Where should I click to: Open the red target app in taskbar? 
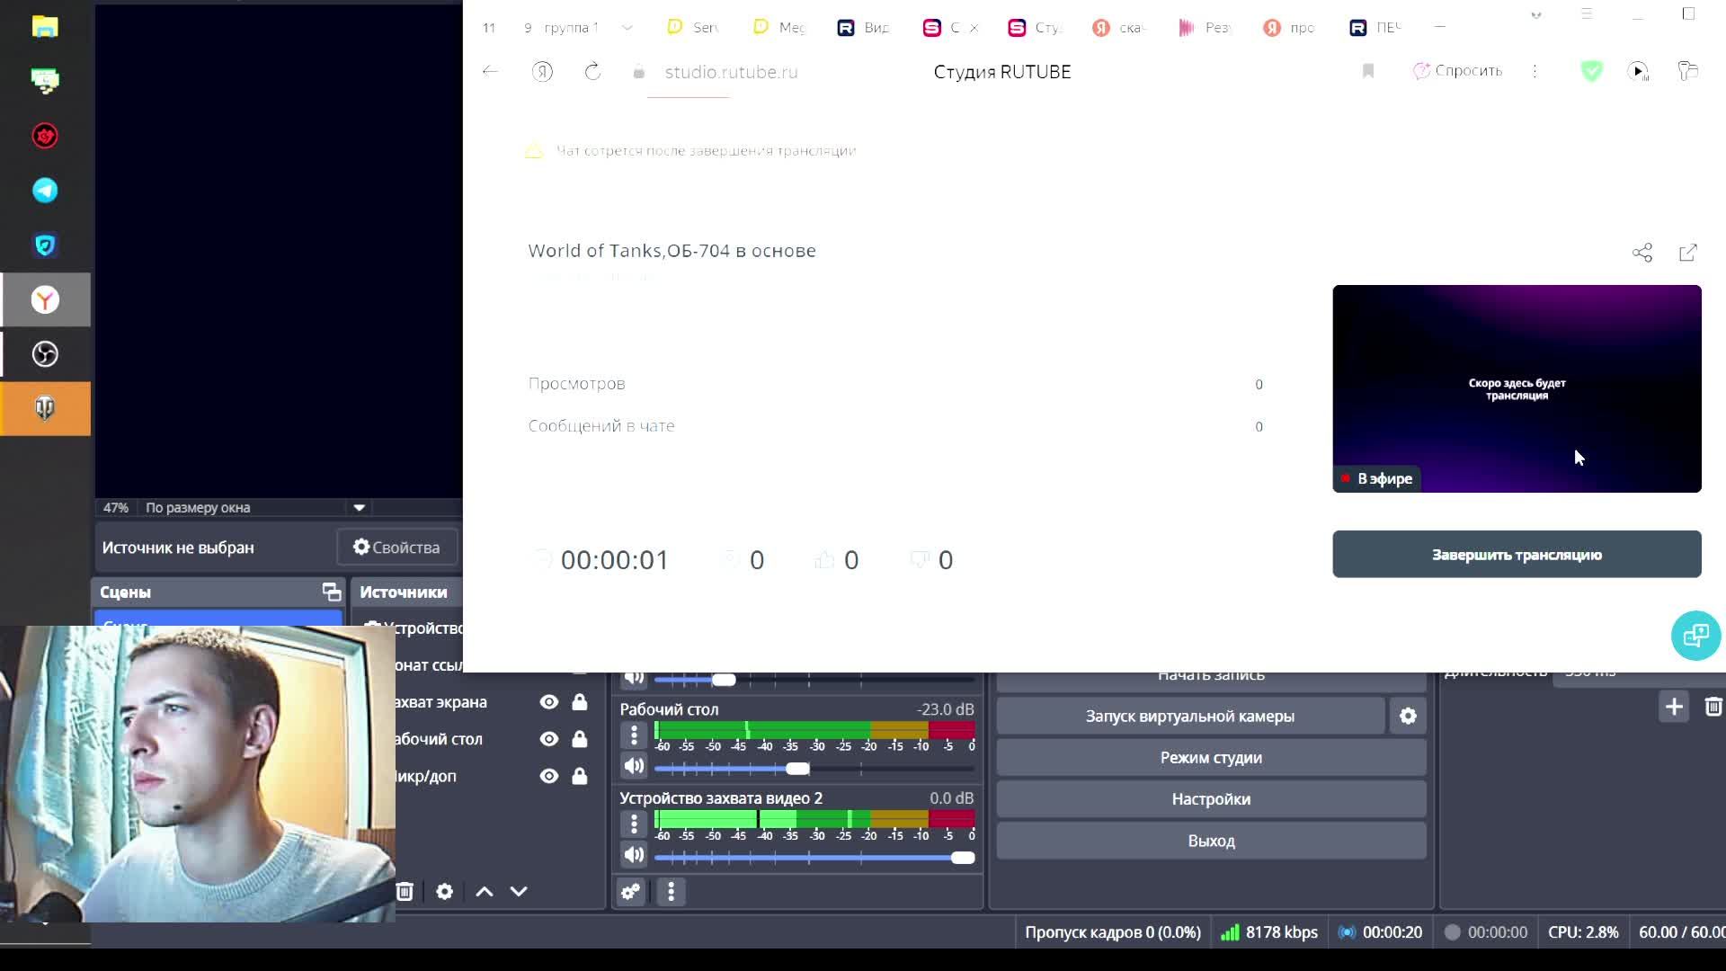pyautogui.click(x=45, y=136)
